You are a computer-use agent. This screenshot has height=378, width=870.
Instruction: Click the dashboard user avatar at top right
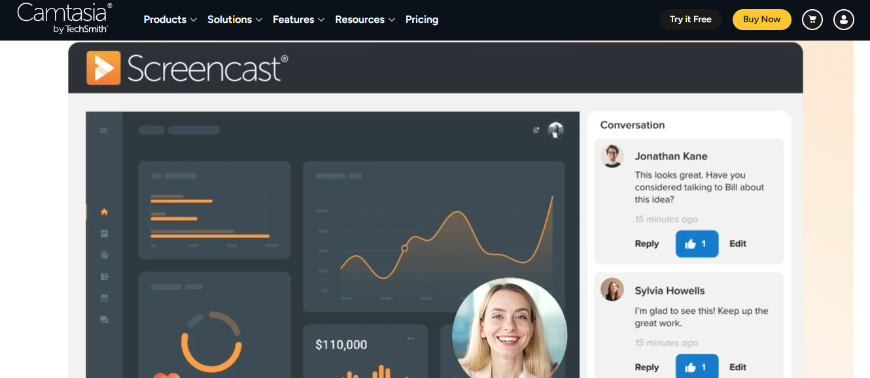click(555, 130)
